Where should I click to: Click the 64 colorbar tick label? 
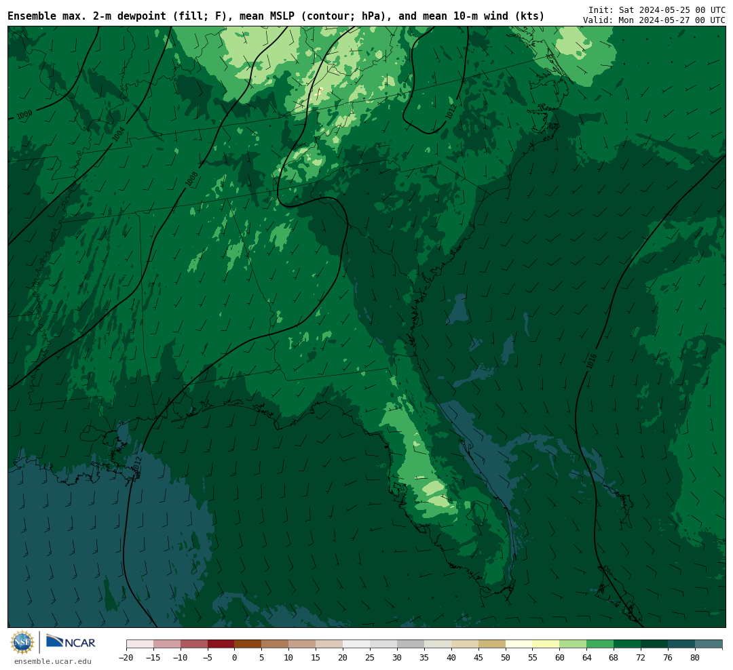(587, 657)
